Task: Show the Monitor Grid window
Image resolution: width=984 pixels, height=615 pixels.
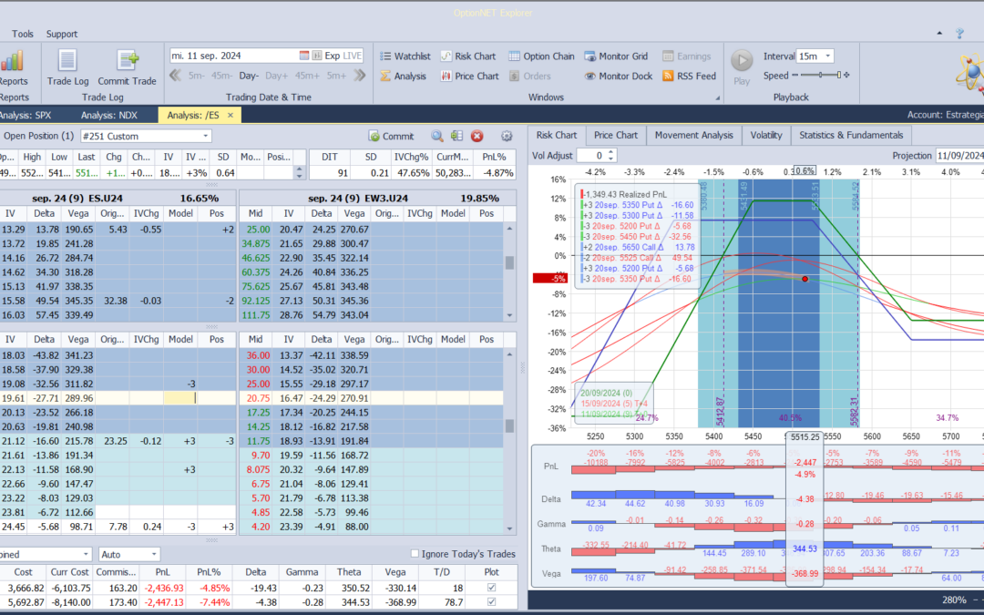Action: [x=616, y=56]
